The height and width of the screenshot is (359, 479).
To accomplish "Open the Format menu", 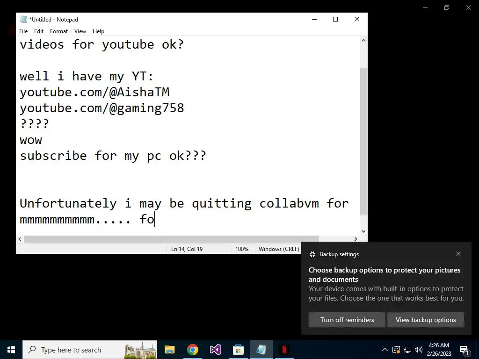I will point(59,31).
